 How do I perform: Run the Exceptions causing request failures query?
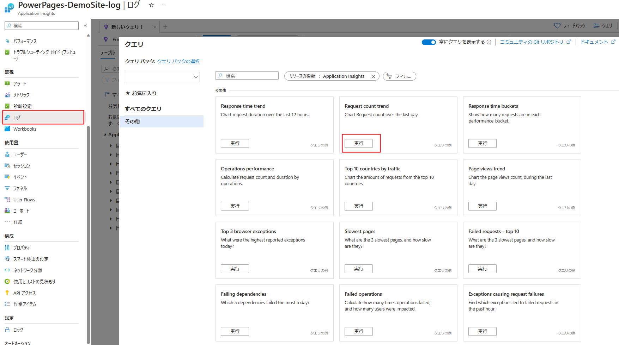coord(483,332)
